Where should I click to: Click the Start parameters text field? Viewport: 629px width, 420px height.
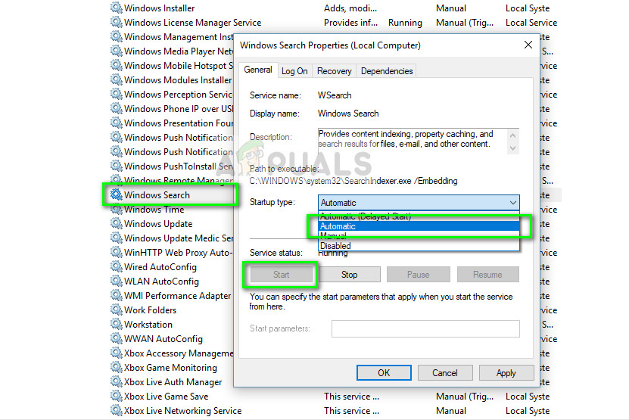(425, 328)
